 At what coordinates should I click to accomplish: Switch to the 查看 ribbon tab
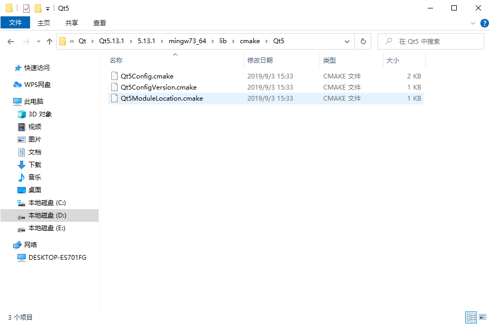coord(100,23)
